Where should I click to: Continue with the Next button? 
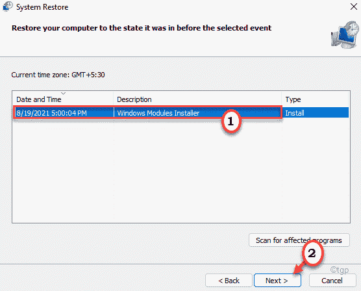click(x=277, y=281)
